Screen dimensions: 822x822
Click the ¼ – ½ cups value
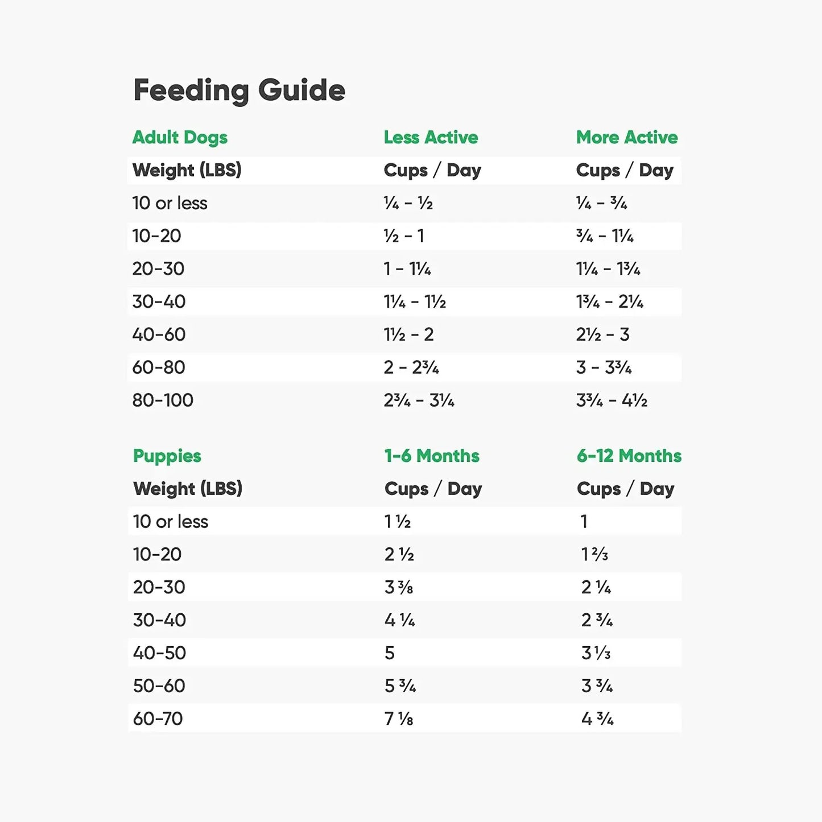408,204
